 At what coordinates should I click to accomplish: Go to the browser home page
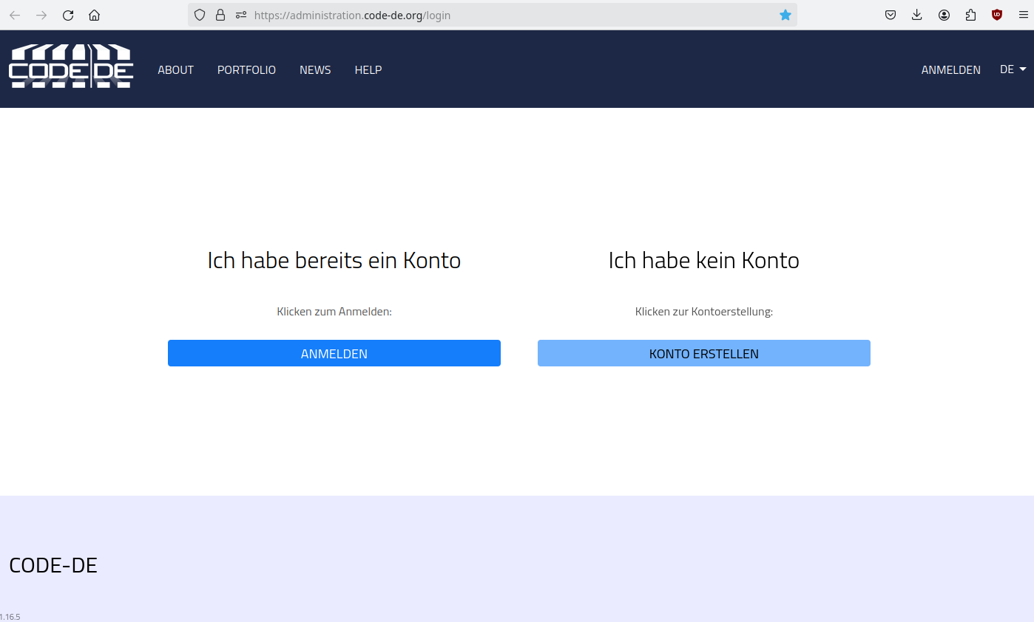click(94, 15)
